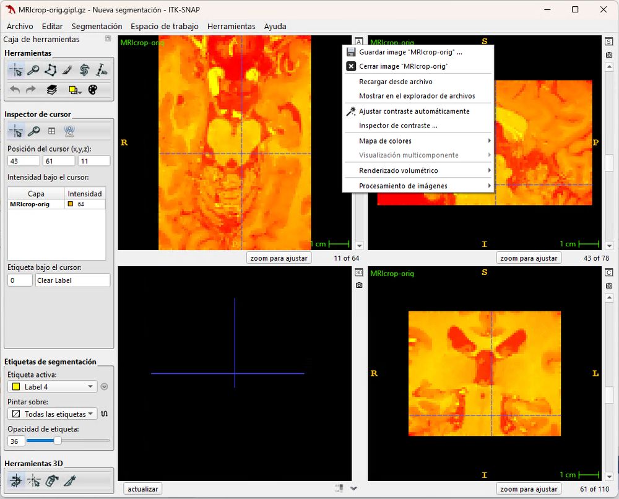Click cursor Z position field 11
619x499 pixels.
pos(94,161)
